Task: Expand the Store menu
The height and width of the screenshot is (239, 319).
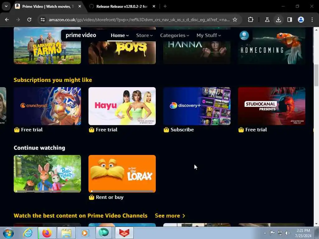Action: [x=144, y=35]
